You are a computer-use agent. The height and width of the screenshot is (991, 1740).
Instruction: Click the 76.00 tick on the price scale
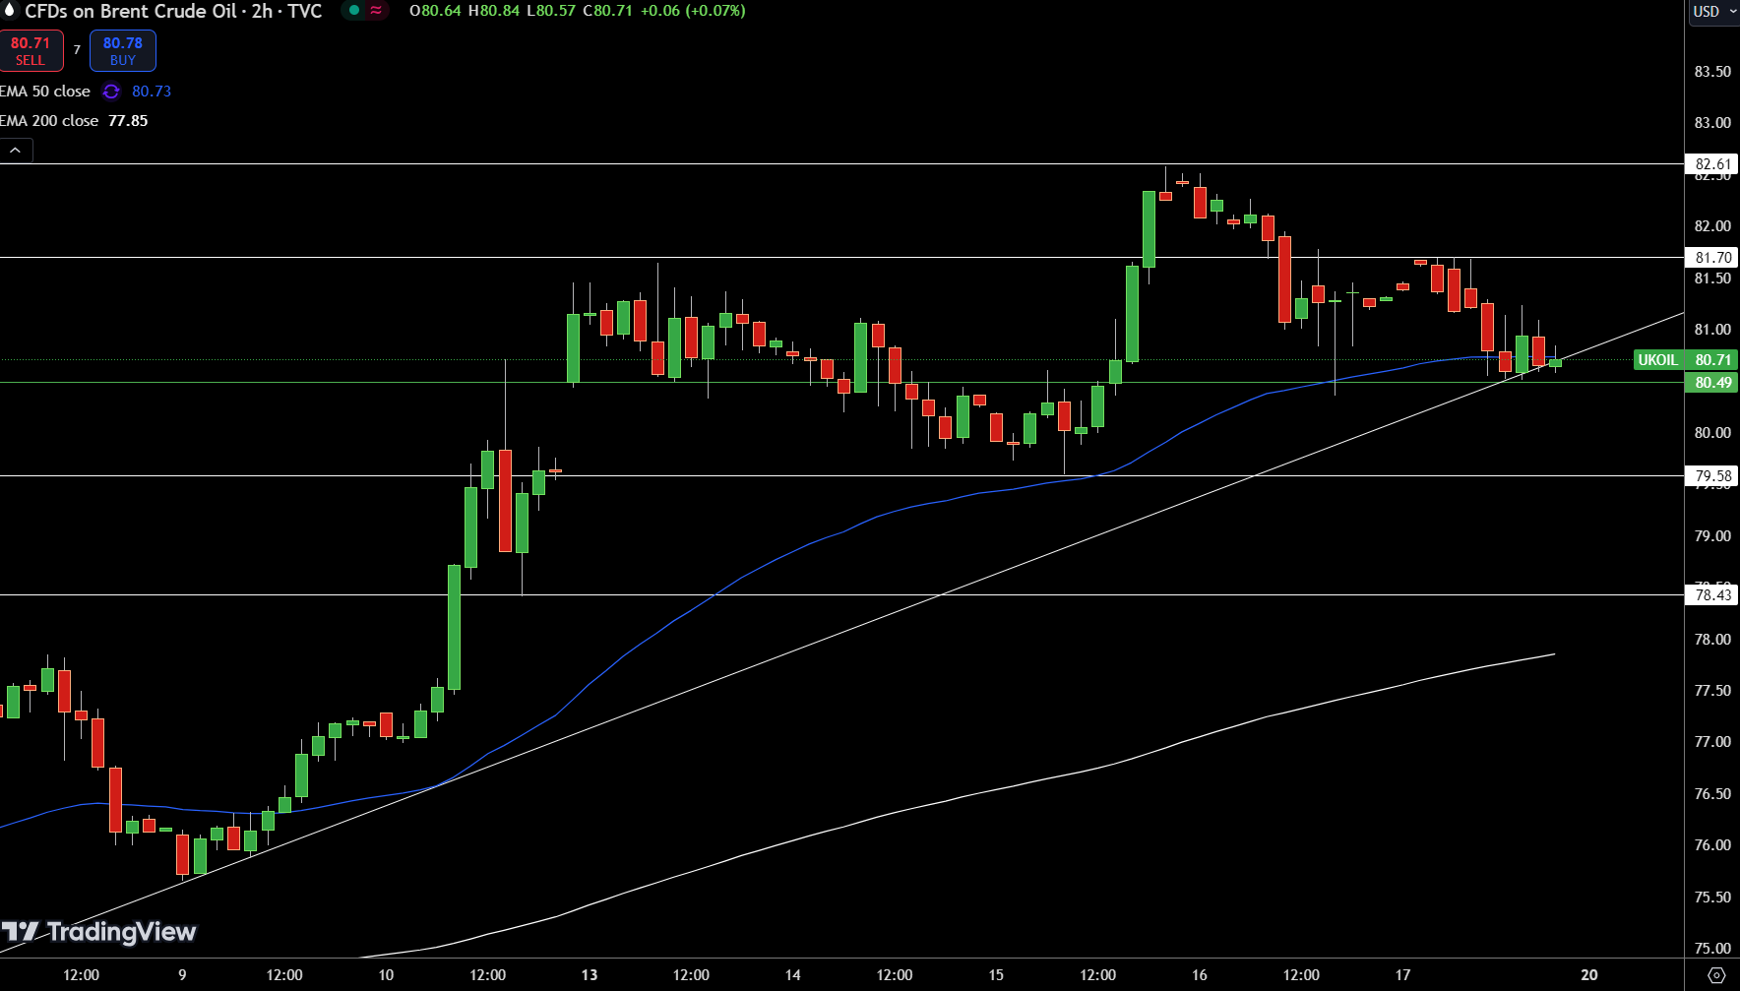(1712, 845)
